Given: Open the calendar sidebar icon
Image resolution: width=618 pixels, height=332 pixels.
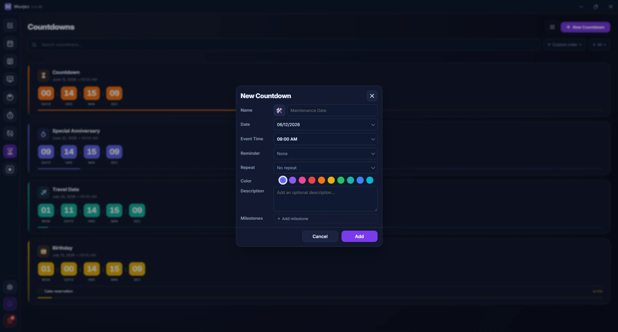Looking at the screenshot, I should click(x=10, y=43).
